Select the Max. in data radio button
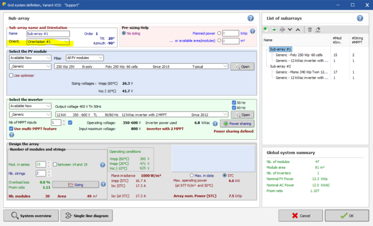The width and height of the screenshot is (373, 226). pos(192,175)
